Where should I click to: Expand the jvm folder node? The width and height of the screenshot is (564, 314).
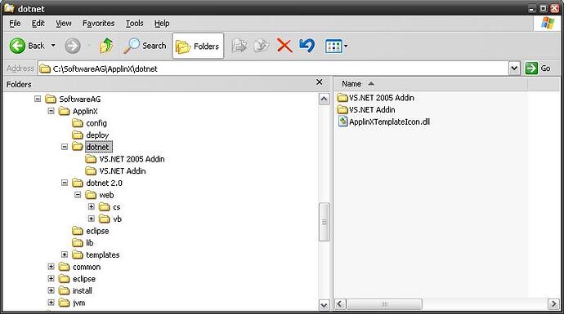51,303
